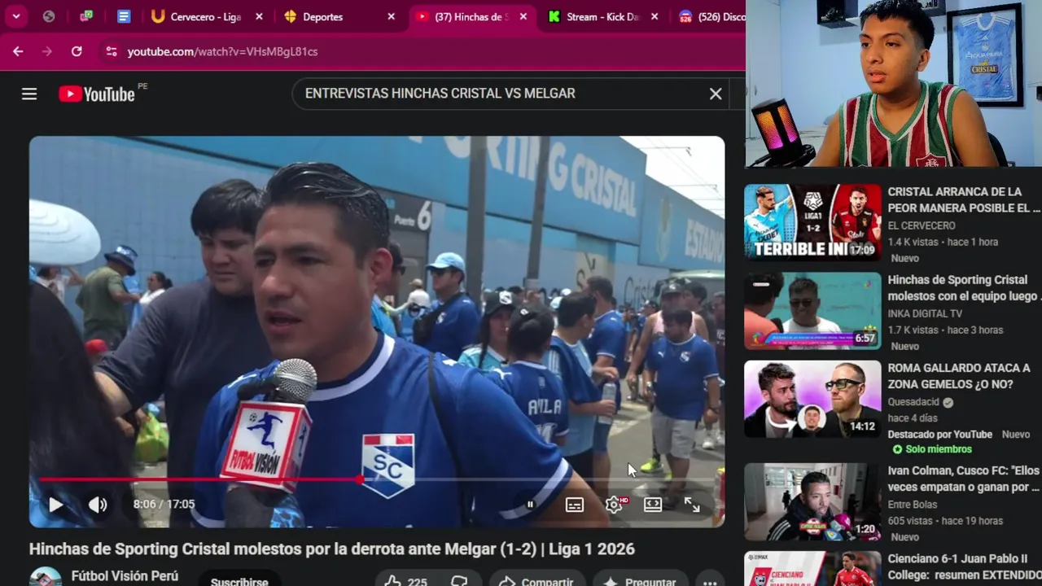Open Cienciano 6-1 Juan Pablo II thumbnail
Image resolution: width=1042 pixels, height=586 pixels.
(812, 569)
